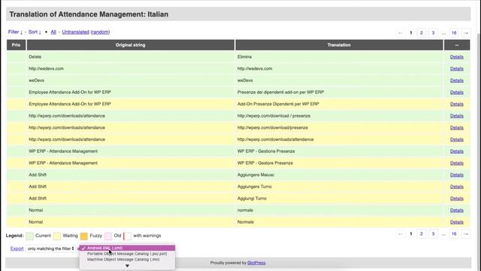The height and width of the screenshot is (271, 481).
Task: Select Android XML (.xml) format option
Action: pos(127,248)
